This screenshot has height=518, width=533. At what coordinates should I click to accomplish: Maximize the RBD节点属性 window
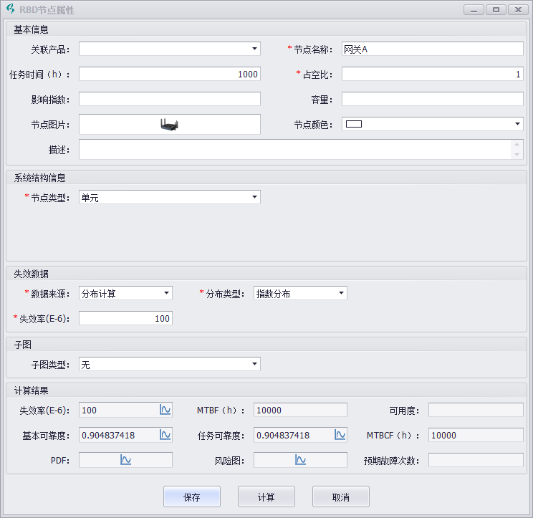pos(496,9)
